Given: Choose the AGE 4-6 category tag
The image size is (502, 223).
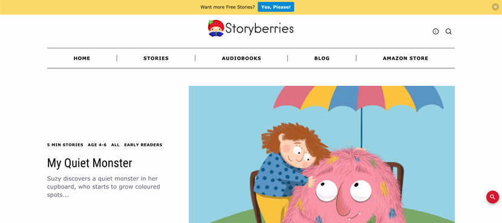Looking at the screenshot, I should 97,144.
